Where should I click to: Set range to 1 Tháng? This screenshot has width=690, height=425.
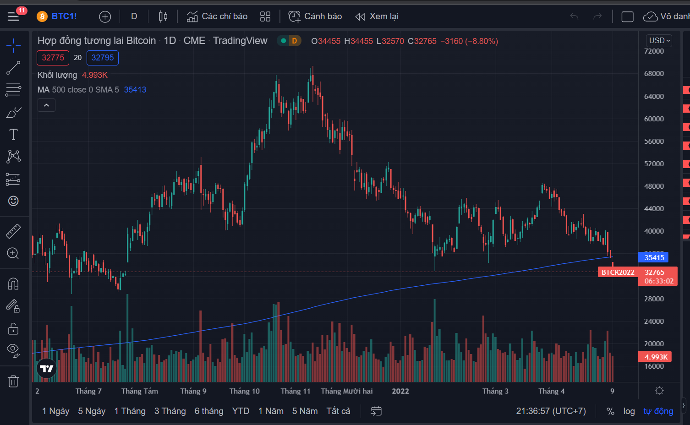pyautogui.click(x=130, y=411)
